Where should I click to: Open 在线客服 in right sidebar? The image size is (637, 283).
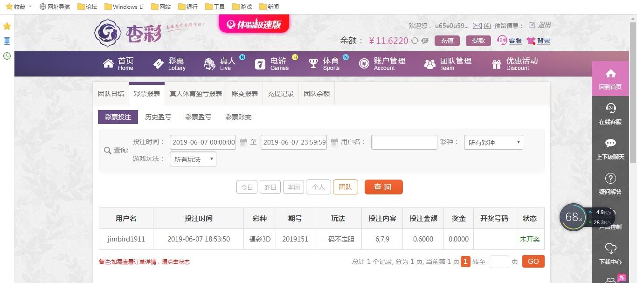pos(610,114)
